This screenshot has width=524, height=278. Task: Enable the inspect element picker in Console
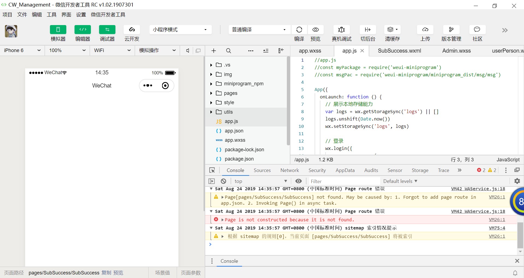click(212, 170)
